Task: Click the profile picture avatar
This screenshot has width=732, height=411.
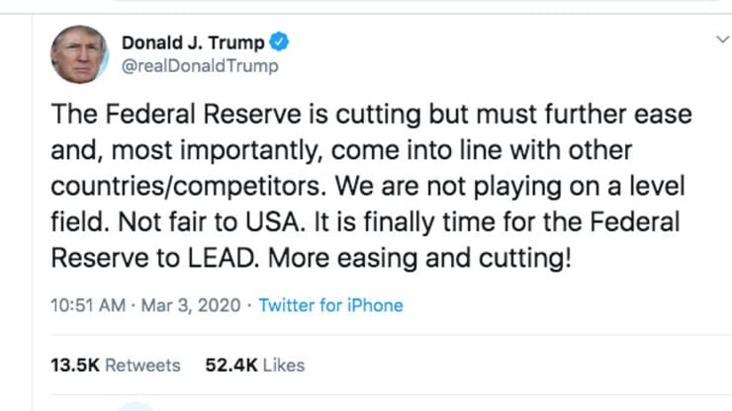Action: [x=79, y=55]
